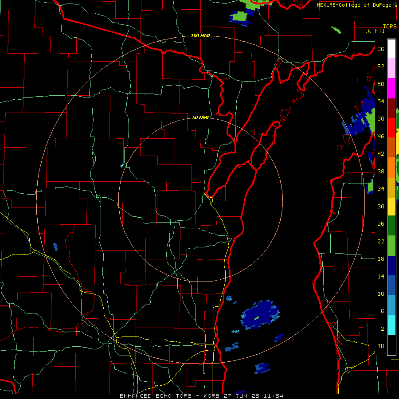Click the black TH threshold legend swatch
The width and height of the screenshot is (399, 399).
click(391, 345)
